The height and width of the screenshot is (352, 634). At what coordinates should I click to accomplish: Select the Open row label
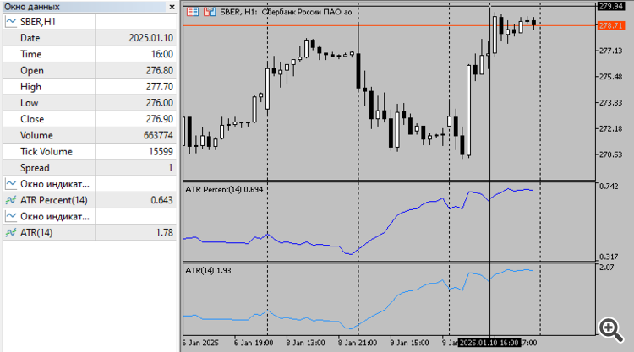click(x=32, y=70)
